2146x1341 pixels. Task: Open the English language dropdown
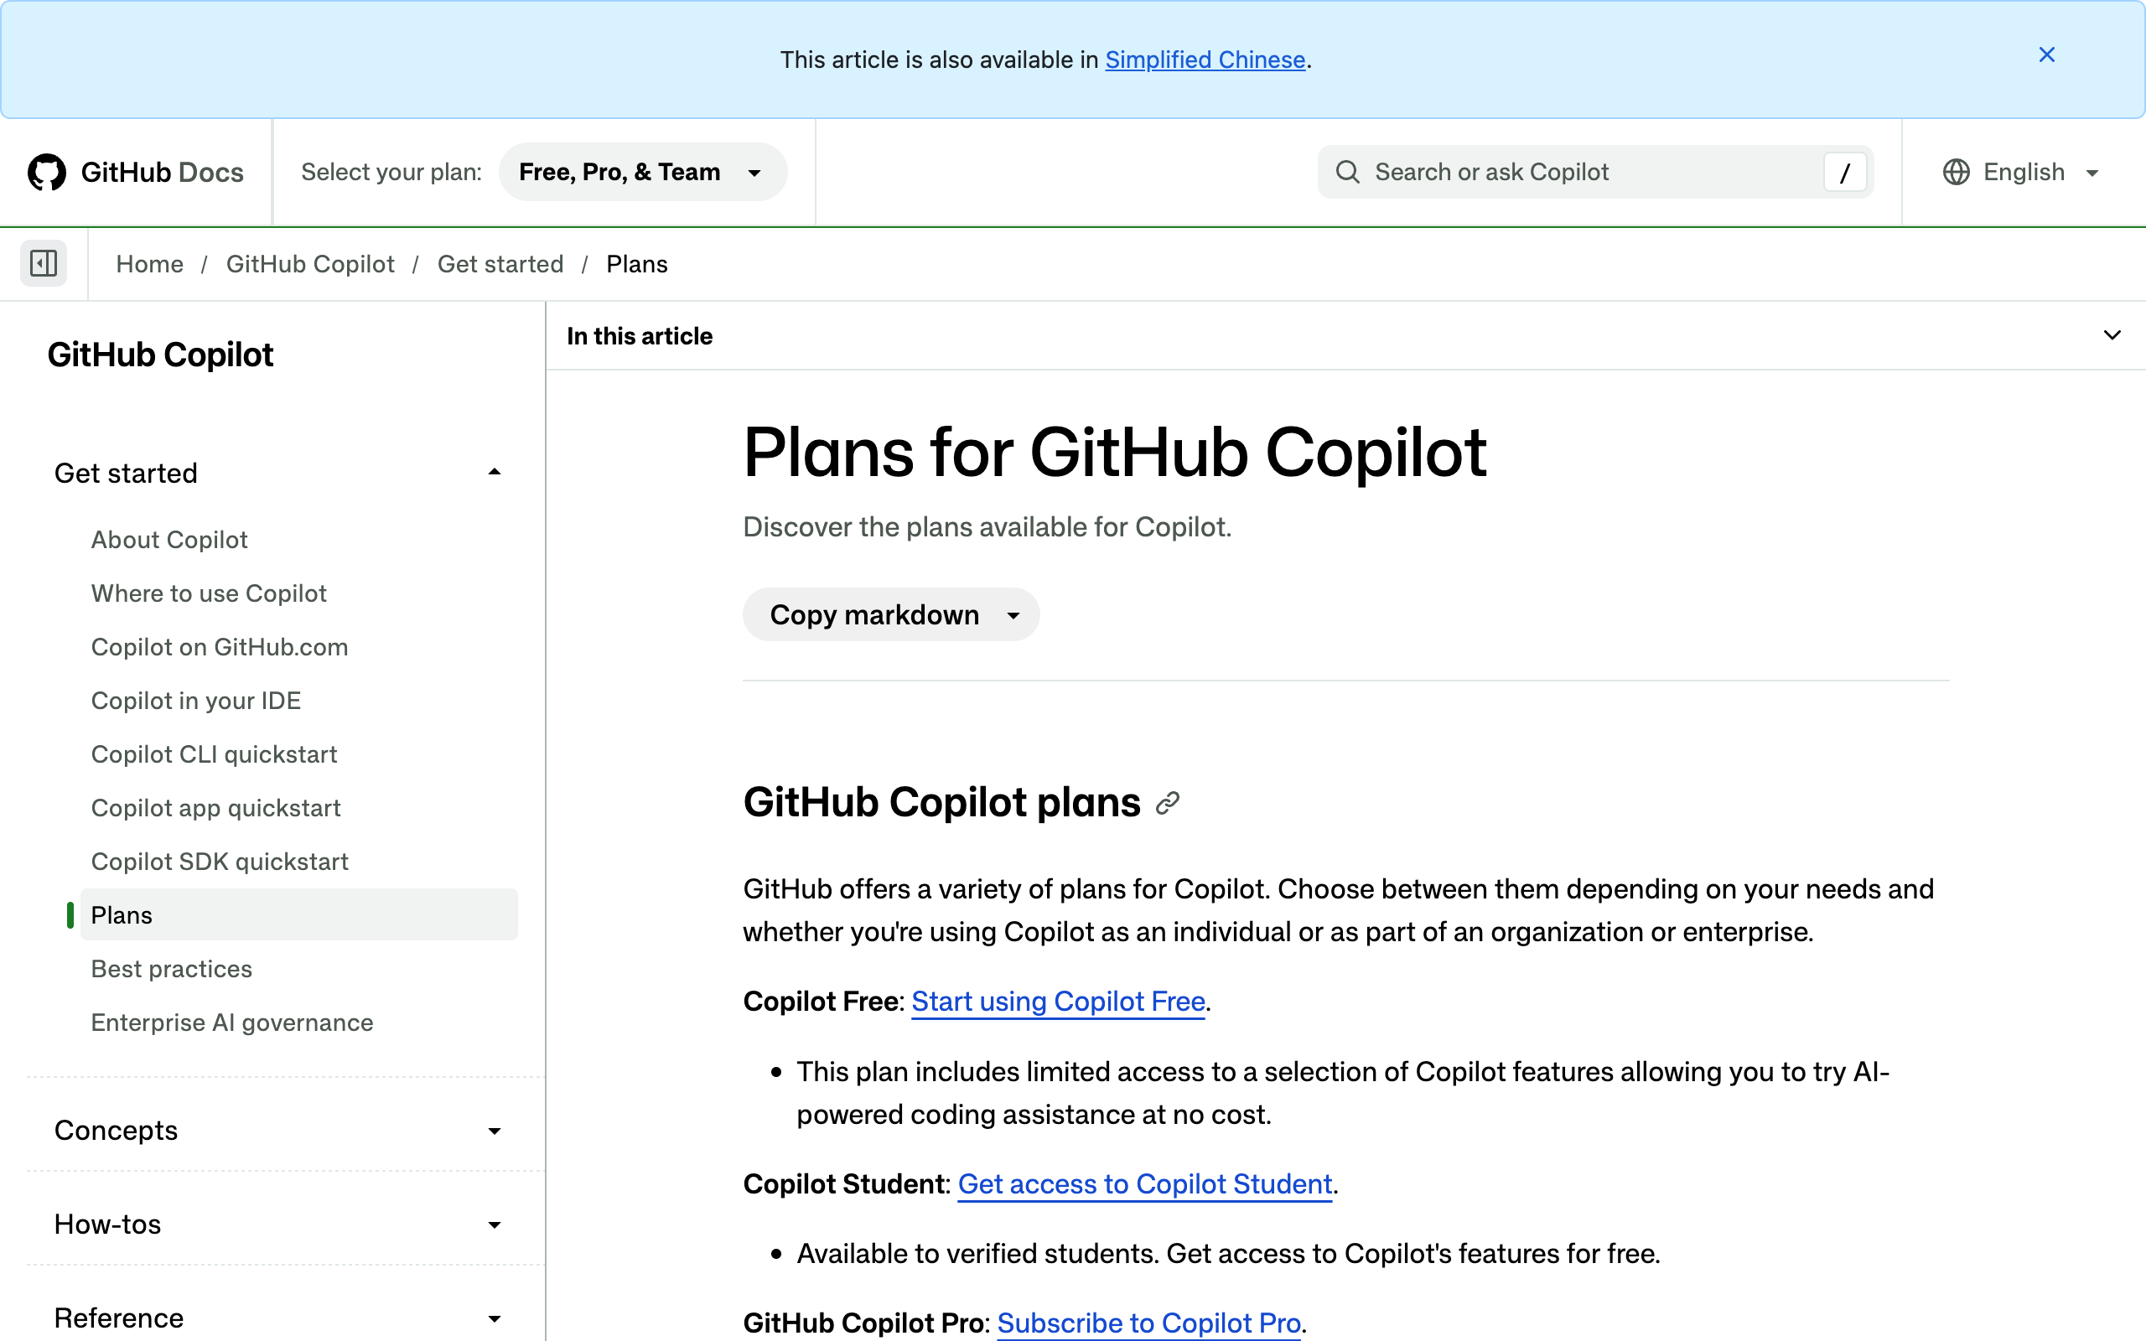(x=2022, y=172)
